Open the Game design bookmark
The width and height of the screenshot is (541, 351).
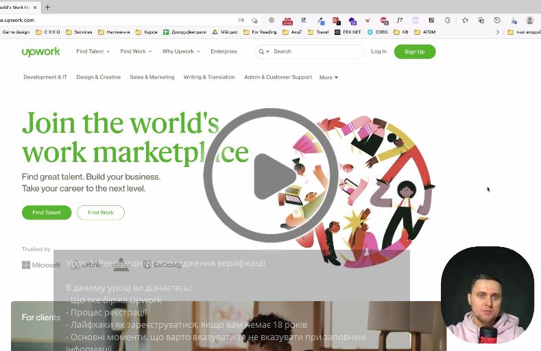(x=15, y=32)
